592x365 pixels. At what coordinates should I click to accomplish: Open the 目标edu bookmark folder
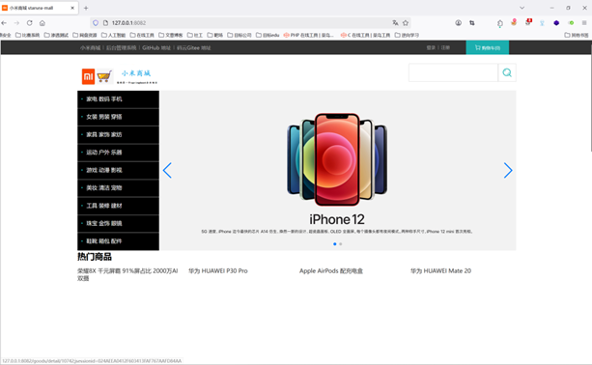point(268,35)
